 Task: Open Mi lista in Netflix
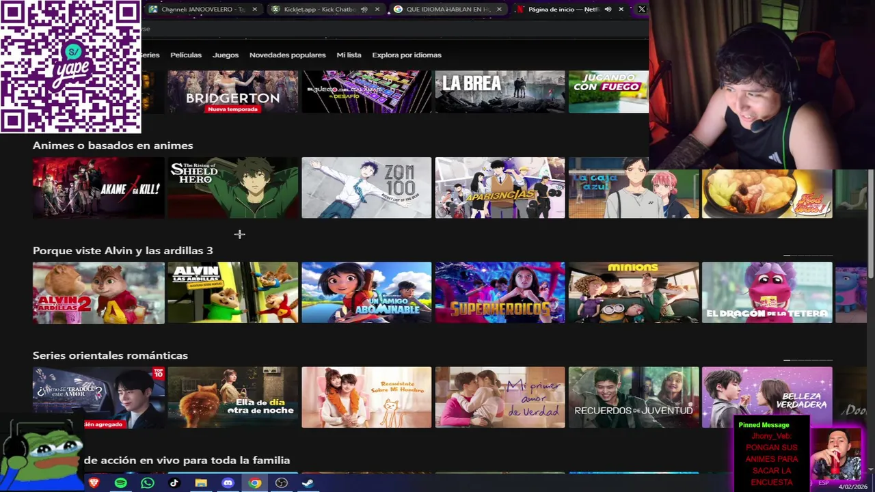(349, 55)
